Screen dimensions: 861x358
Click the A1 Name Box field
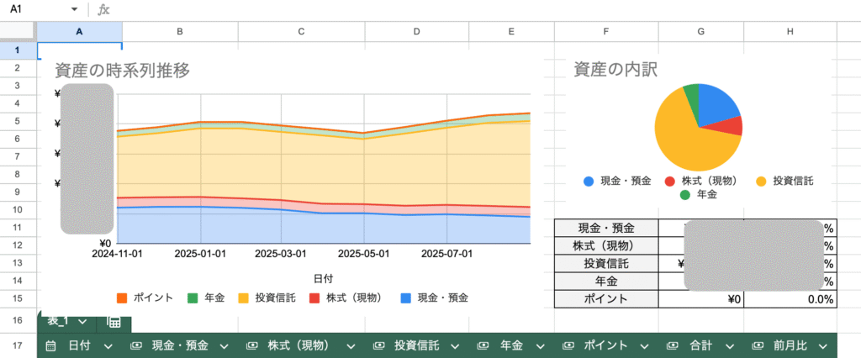click(34, 9)
